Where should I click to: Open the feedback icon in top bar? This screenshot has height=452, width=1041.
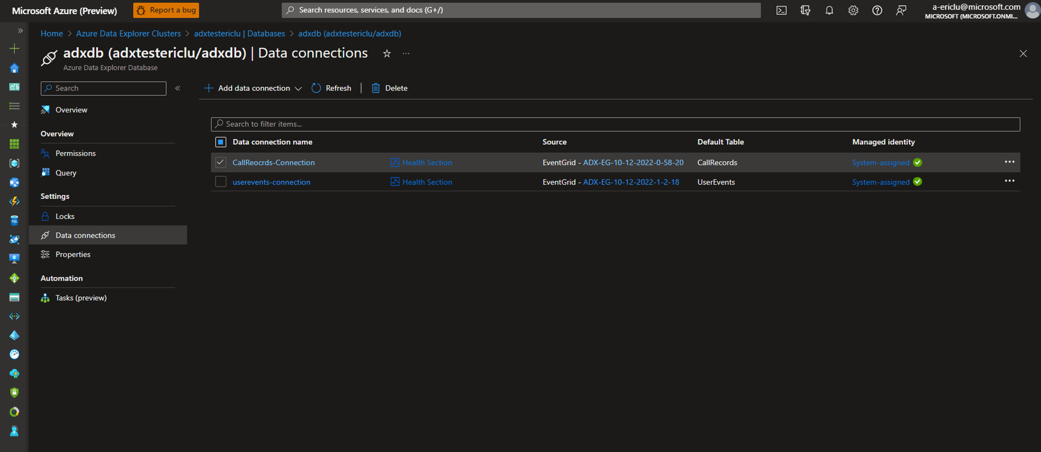(x=901, y=10)
